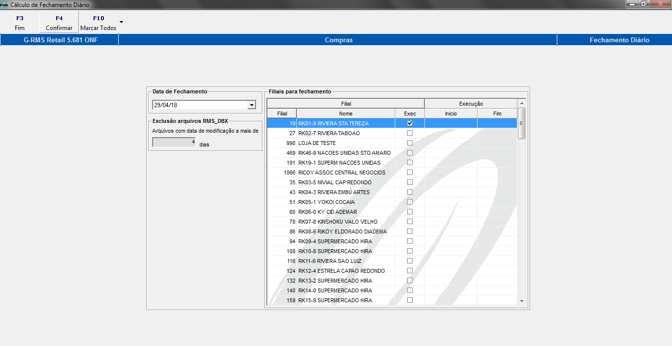
Task: Click the Nome column header
Action: coord(346,114)
